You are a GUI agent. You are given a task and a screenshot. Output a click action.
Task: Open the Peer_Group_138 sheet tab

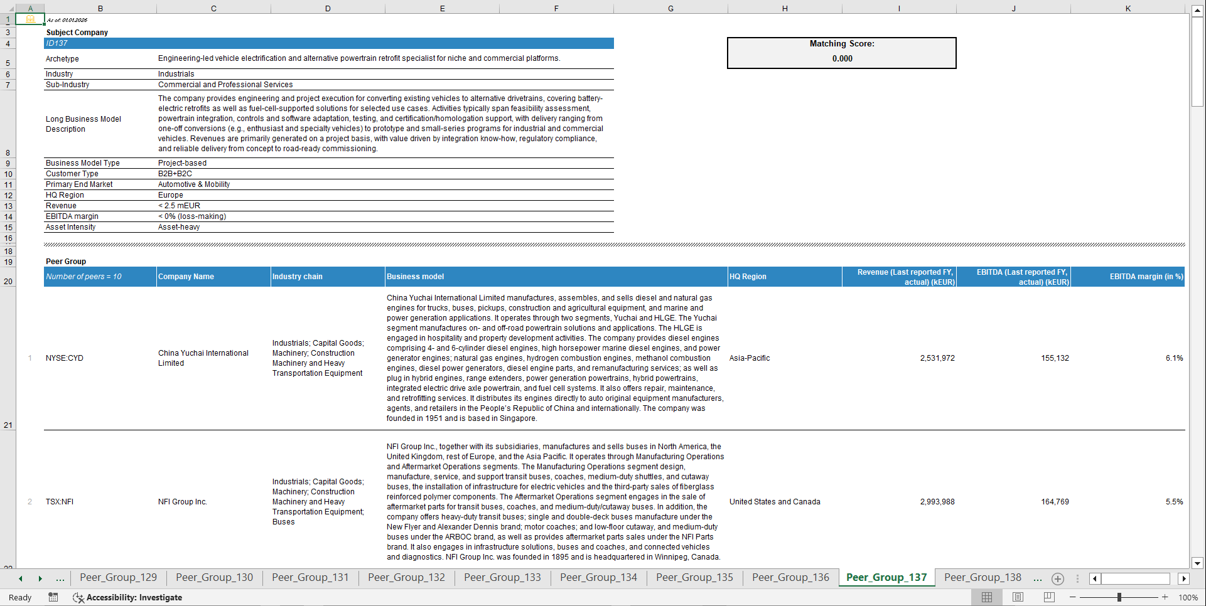point(983,577)
